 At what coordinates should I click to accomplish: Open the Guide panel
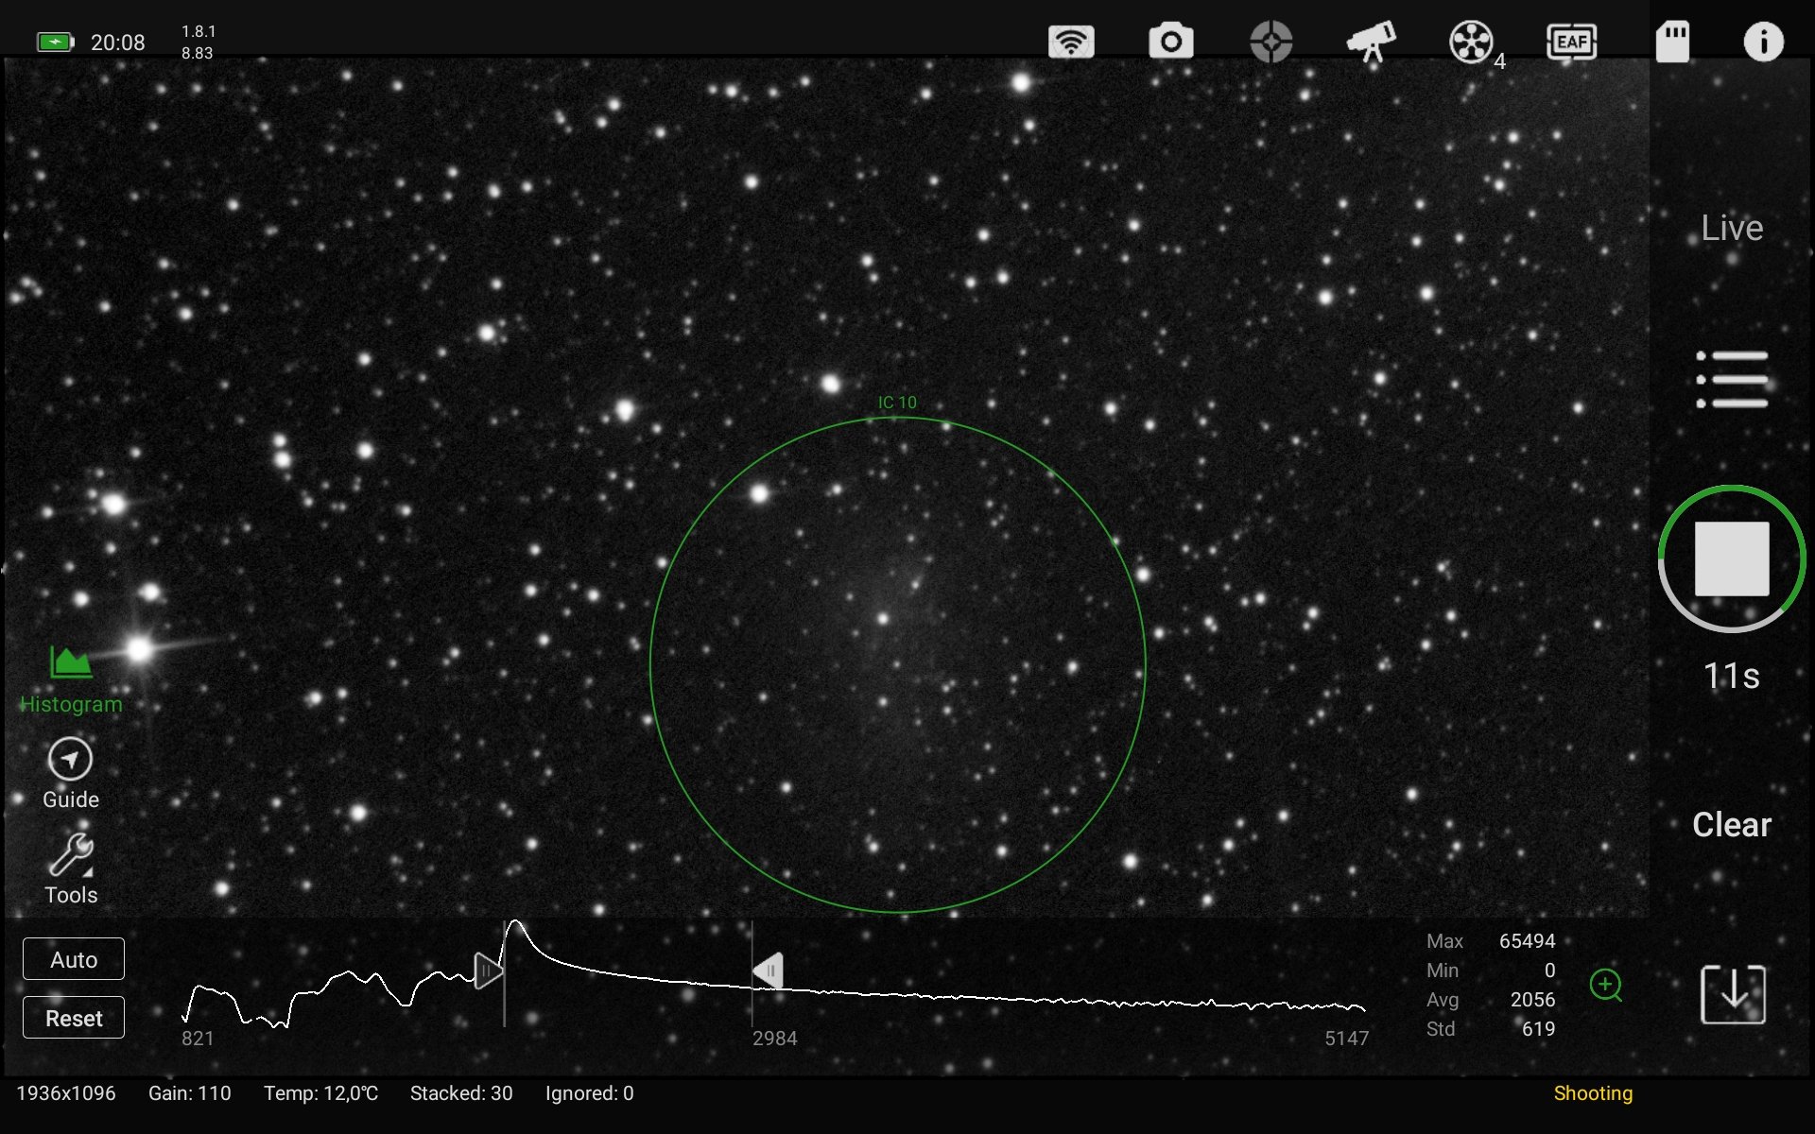coord(71,774)
